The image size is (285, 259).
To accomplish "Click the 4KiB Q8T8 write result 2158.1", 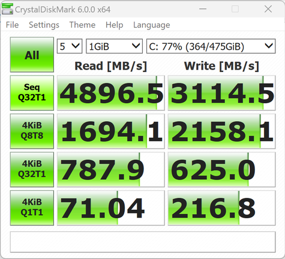I will pyautogui.click(x=221, y=131).
